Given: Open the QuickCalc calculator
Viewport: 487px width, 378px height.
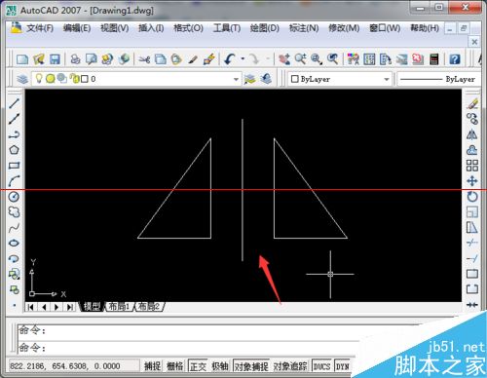Looking at the screenshot, I should tap(434, 59).
